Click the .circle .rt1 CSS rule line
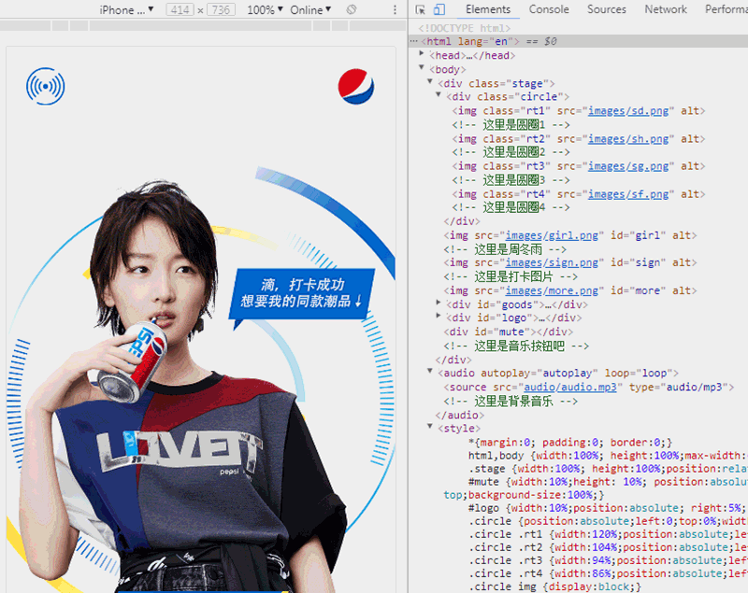This screenshot has height=593, width=748. 609,534
